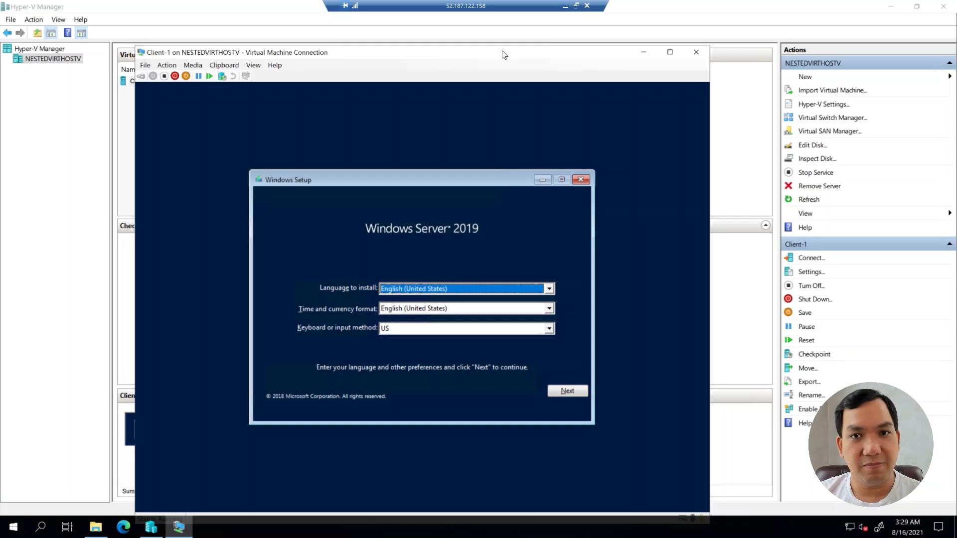Viewport: 957px width, 538px height.
Task: Click Export action for Client-1
Action: coord(809,381)
